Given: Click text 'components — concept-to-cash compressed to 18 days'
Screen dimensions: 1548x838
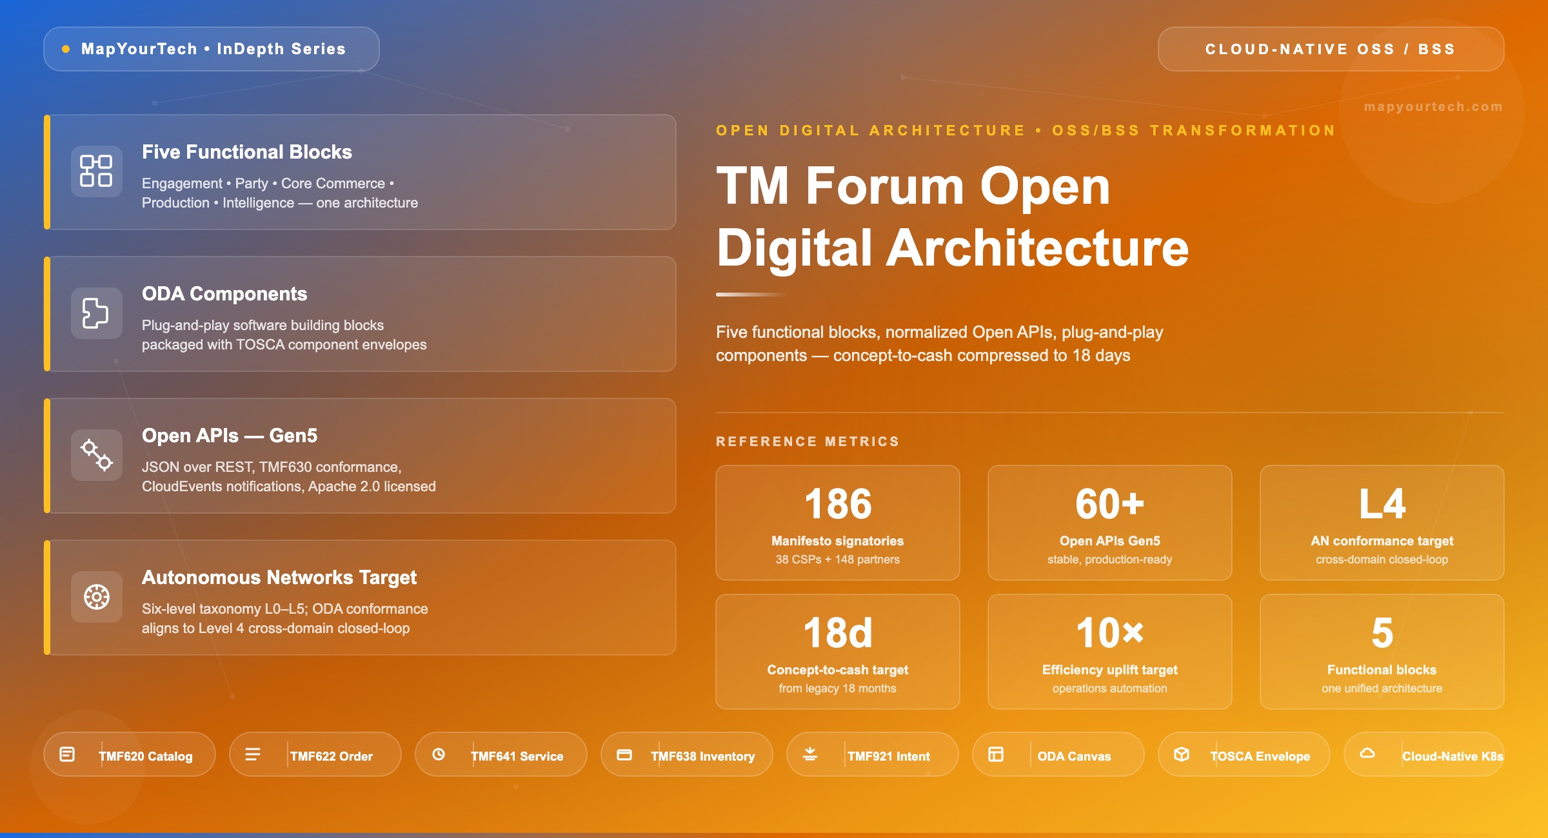Looking at the screenshot, I should pyautogui.click(x=923, y=356).
